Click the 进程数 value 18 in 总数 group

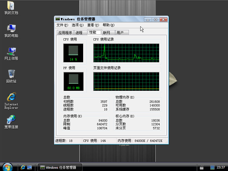click(105, 109)
